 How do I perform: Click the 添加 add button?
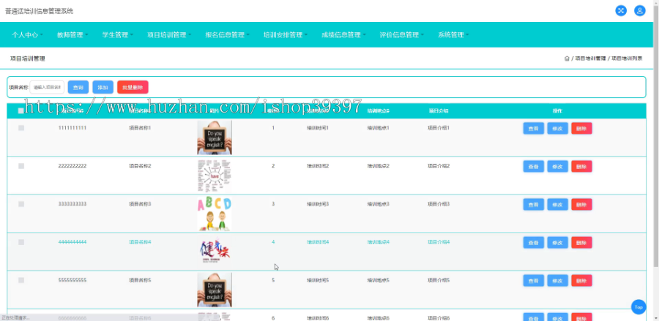pos(103,87)
